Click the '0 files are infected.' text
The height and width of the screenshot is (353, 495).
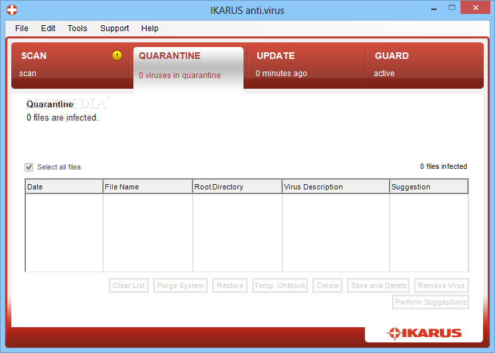[x=62, y=118]
